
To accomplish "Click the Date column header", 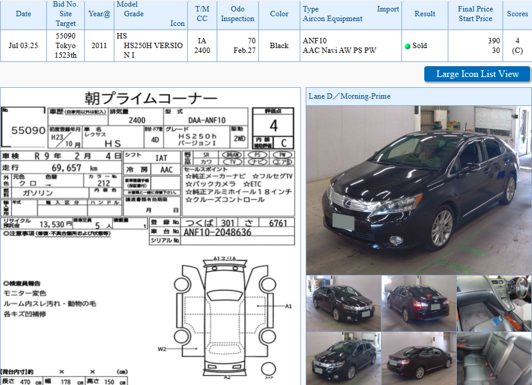I will coord(23,14).
